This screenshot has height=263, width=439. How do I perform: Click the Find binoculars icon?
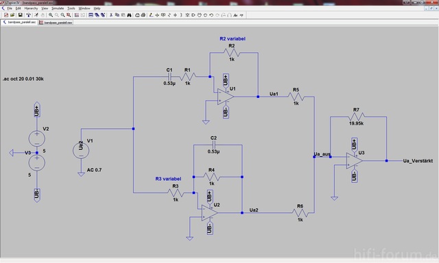point(129,15)
